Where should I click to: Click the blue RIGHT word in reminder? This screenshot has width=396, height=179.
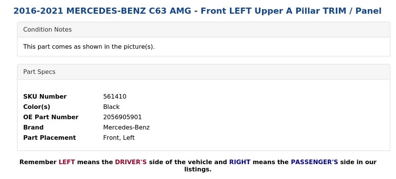pos(240,162)
